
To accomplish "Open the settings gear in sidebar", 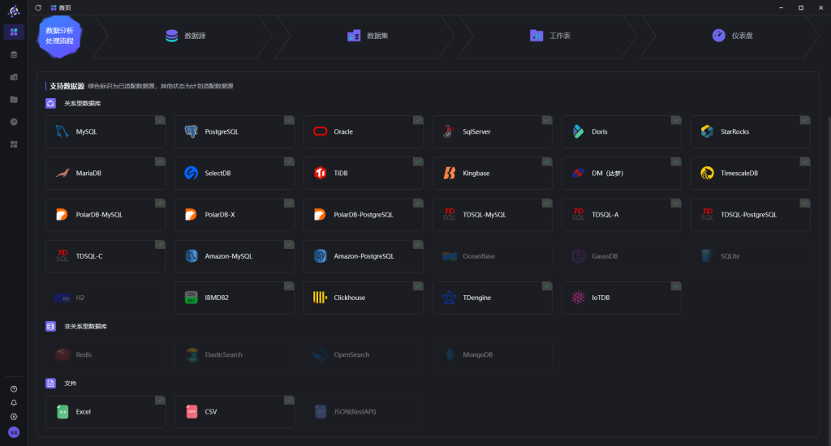I will point(14,417).
